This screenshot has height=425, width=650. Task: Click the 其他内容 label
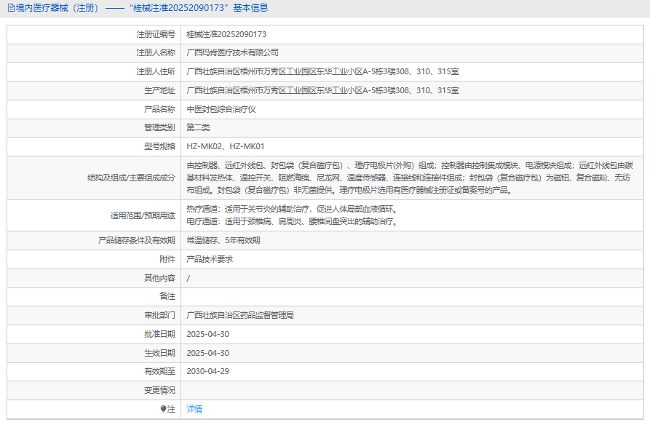(159, 278)
